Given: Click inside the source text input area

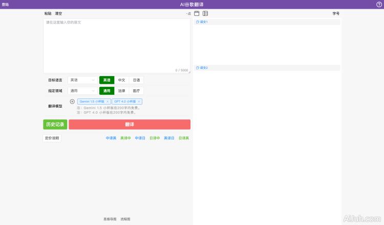Looking at the screenshot, I should click(x=117, y=46).
